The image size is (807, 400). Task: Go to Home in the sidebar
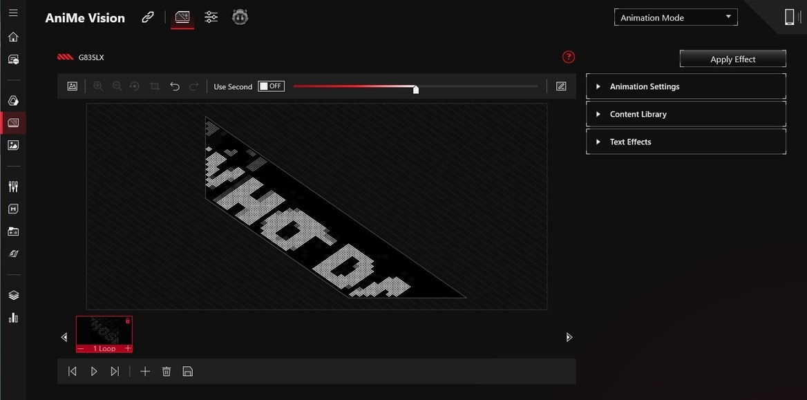click(x=13, y=37)
